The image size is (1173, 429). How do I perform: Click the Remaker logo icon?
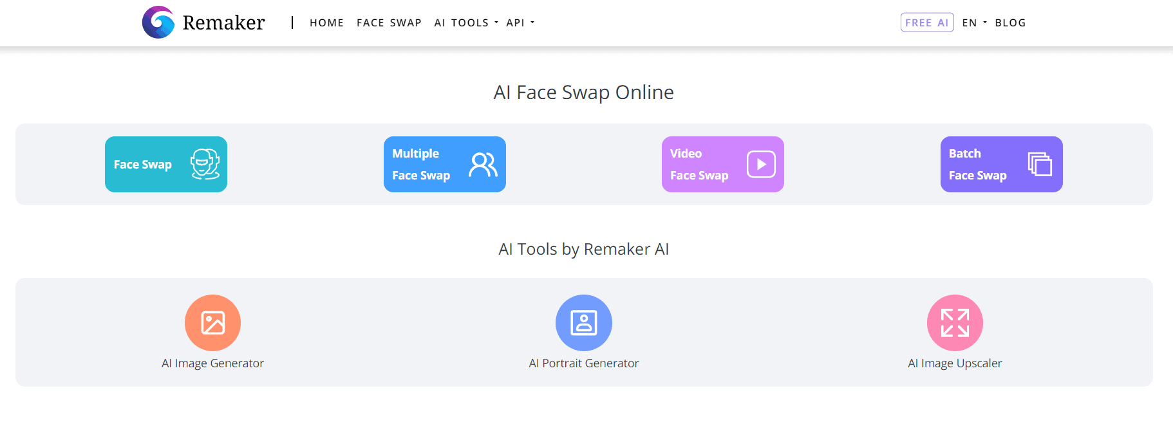158,21
